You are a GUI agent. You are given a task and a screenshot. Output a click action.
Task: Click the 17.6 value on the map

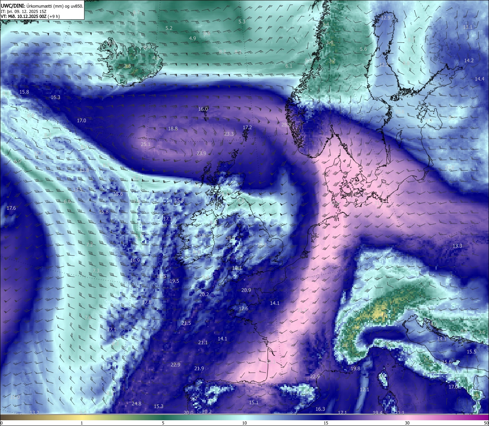(11, 208)
